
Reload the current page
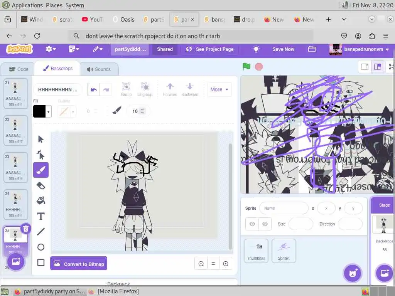37,36
